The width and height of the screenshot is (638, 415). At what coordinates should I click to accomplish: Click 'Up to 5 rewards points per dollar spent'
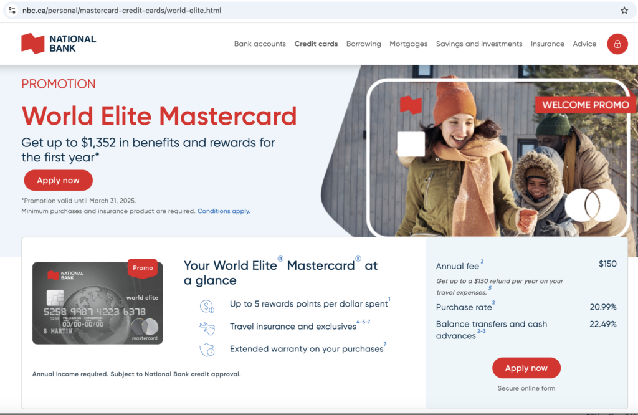(309, 304)
